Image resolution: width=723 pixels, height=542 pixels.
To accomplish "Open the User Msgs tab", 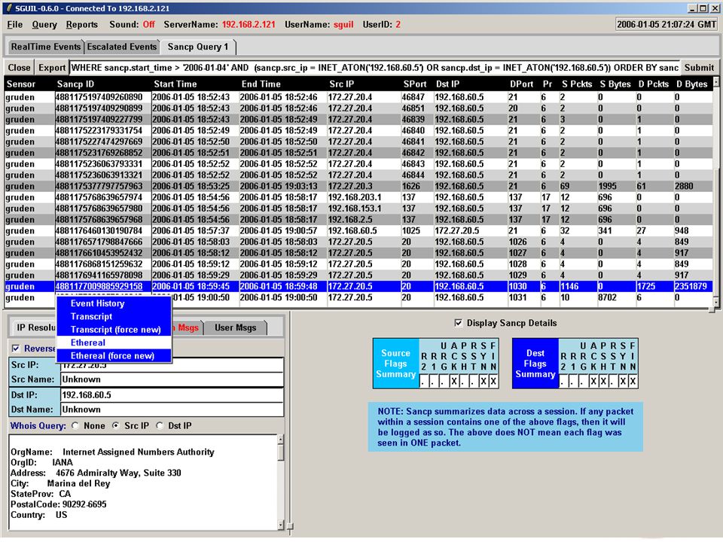I will (235, 327).
